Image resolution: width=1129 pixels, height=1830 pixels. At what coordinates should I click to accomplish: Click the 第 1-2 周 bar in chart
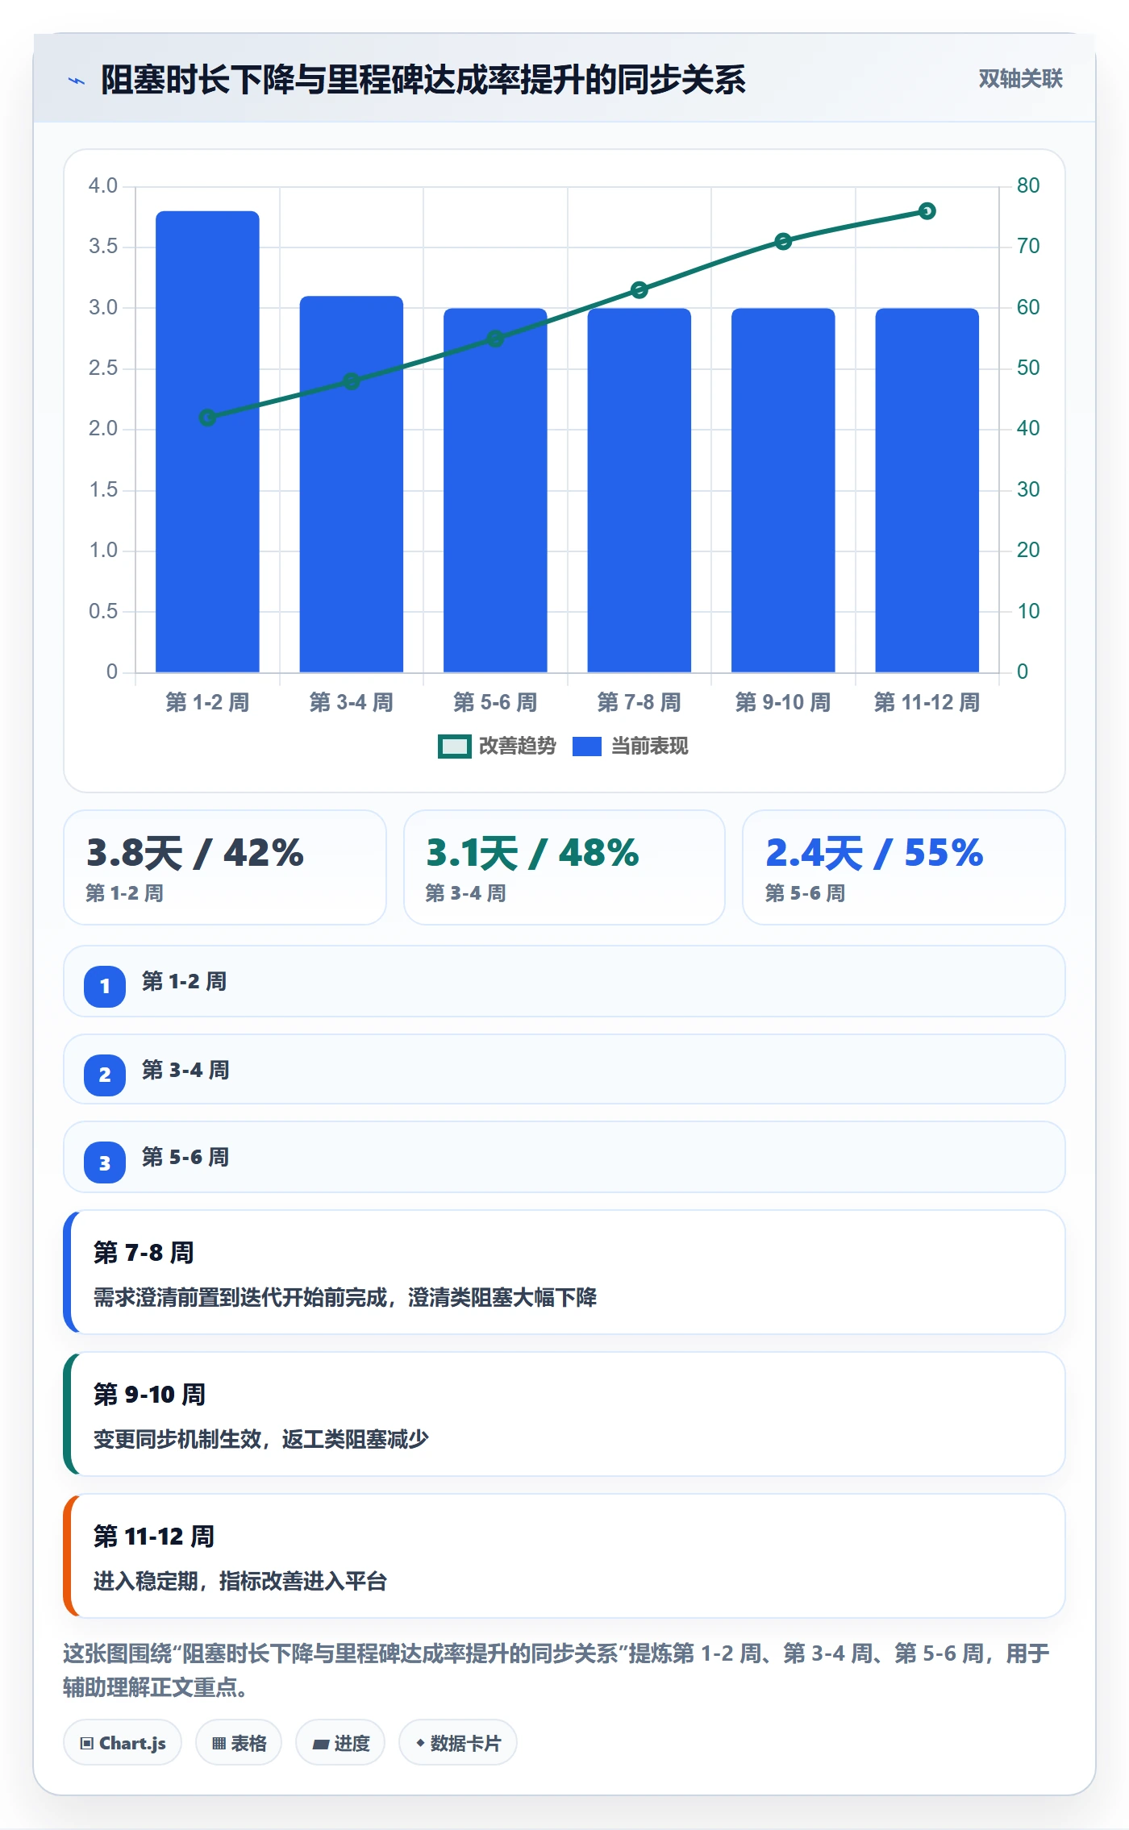pyautogui.click(x=207, y=442)
